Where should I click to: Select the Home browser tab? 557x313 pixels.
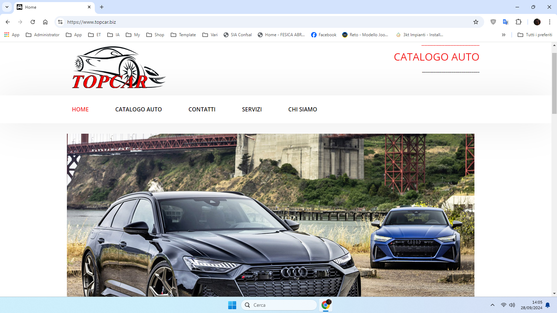[x=54, y=7]
